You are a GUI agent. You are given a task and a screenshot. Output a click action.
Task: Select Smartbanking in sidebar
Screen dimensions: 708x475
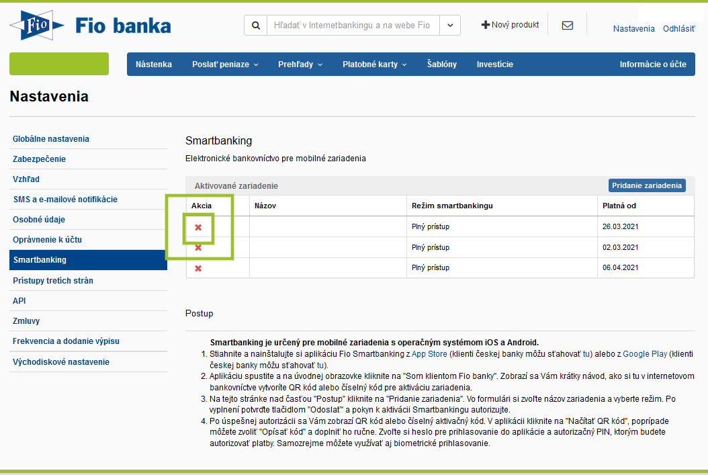(x=88, y=260)
